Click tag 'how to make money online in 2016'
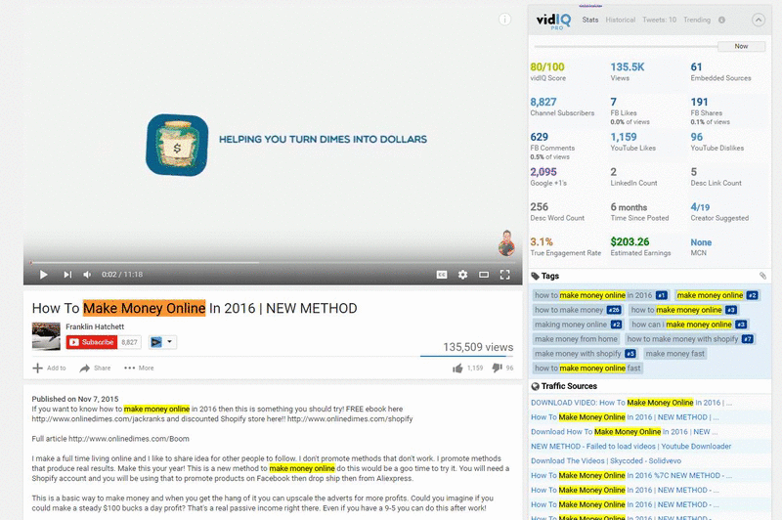 (x=600, y=295)
